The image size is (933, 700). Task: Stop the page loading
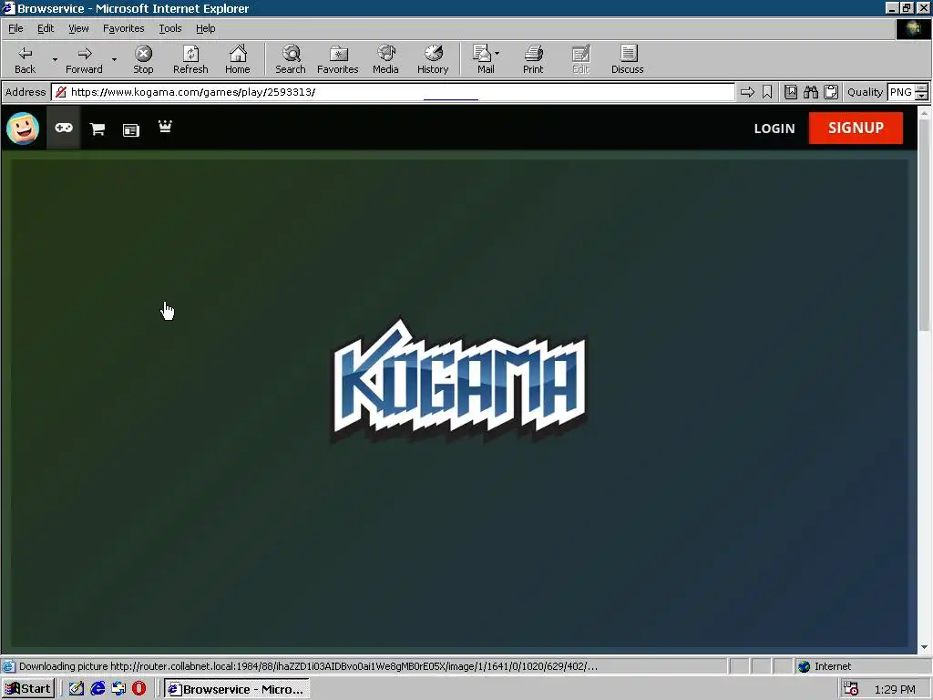click(x=143, y=60)
